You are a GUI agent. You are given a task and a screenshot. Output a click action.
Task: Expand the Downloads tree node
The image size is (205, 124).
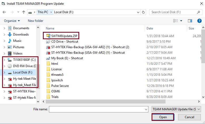point(4,34)
